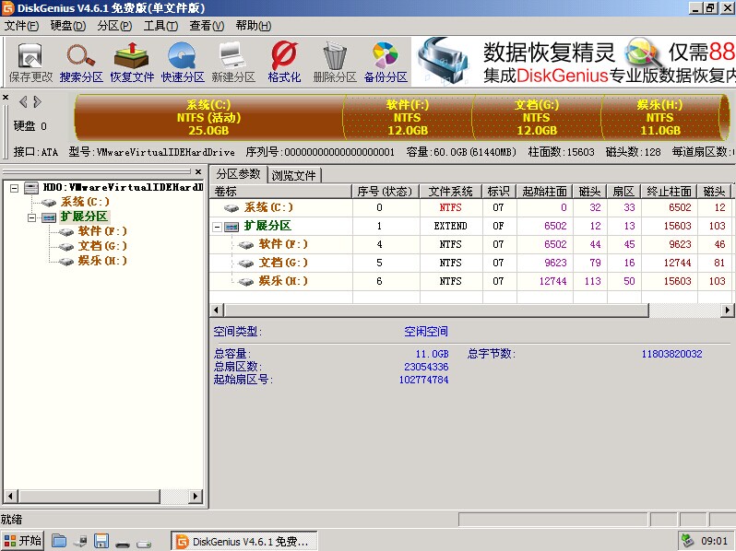
Task: Click the partition table horizontal scrollbar thumb
Action: tap(436, 310)
